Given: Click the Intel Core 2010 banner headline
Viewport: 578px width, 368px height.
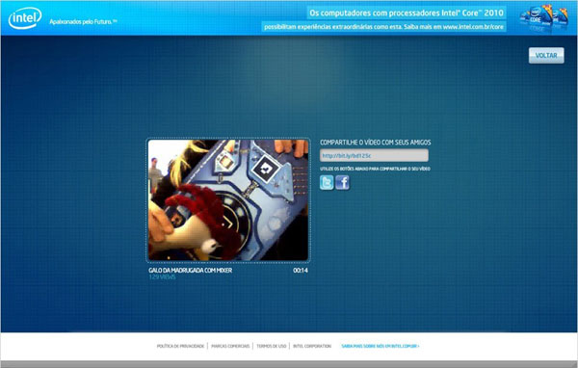Looking at the screenshot, I should click(407, 13).
